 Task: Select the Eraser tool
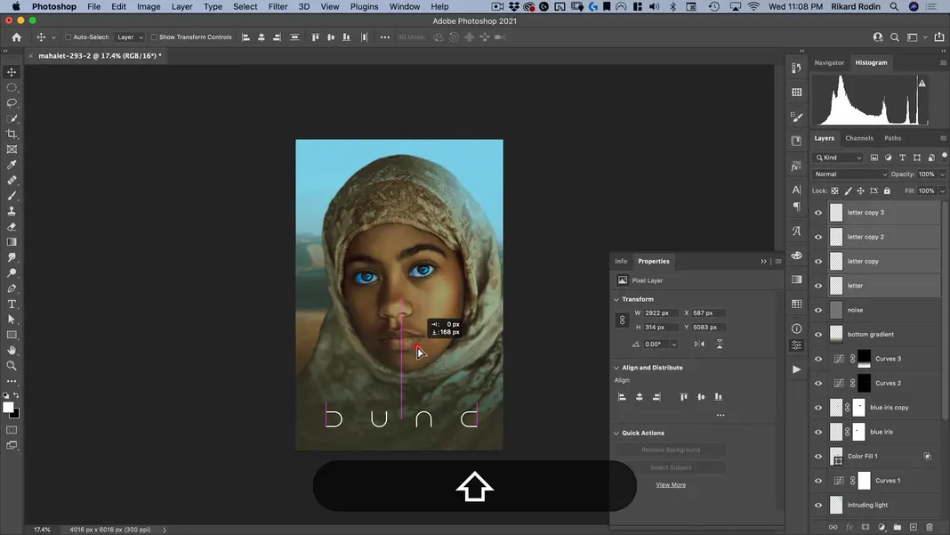tap(12, 227)
